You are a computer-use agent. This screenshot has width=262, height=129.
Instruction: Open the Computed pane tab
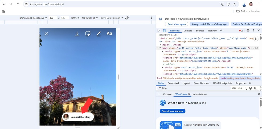pos(173,83)
